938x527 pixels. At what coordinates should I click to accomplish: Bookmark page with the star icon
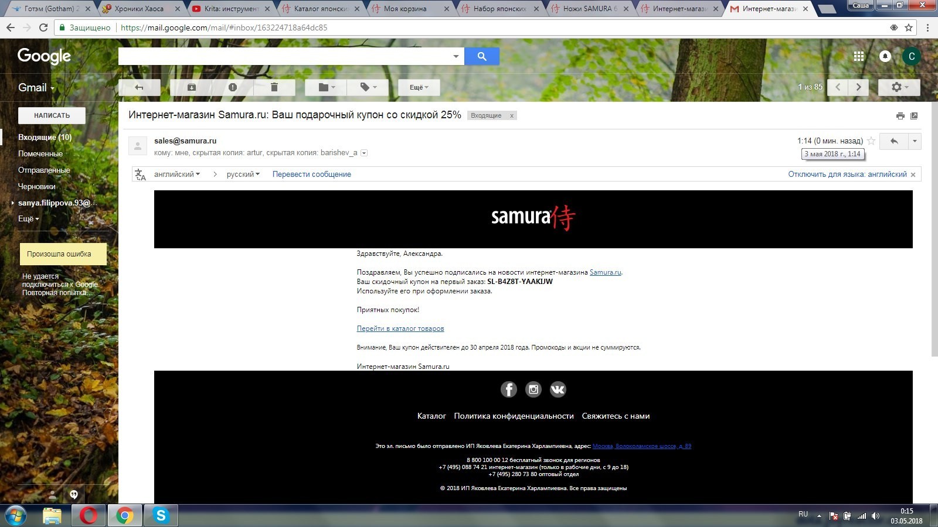(x=909, y=28)
